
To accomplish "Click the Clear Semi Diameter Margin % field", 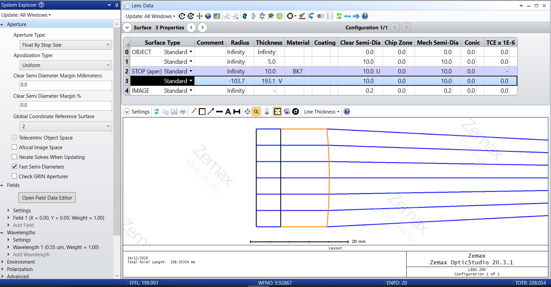I will pyautogui.click(x=66, y=105).
